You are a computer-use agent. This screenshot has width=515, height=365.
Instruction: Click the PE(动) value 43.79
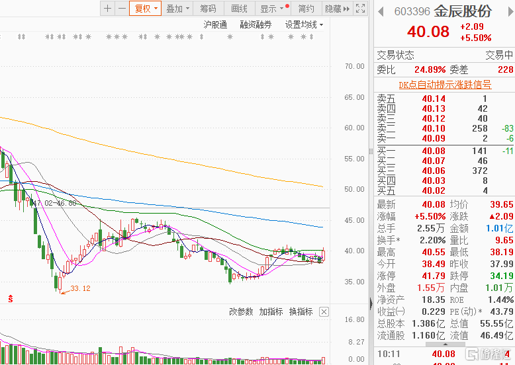click(x=501, y=311)
